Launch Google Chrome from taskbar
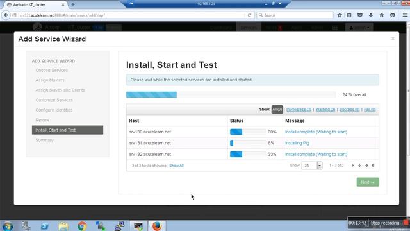 82,226
